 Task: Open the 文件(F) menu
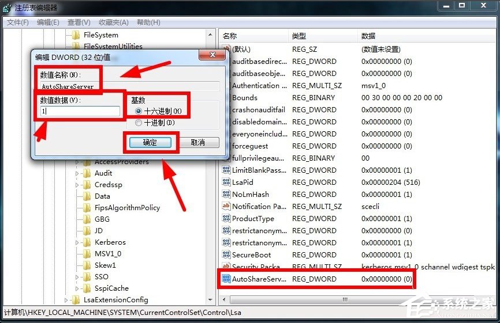17,22
